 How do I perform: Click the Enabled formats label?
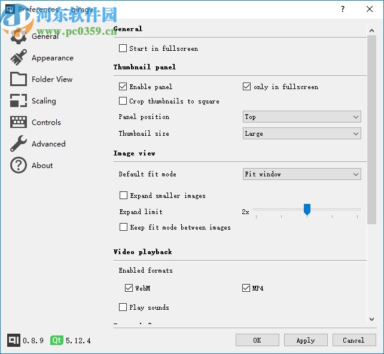point(146,270)
